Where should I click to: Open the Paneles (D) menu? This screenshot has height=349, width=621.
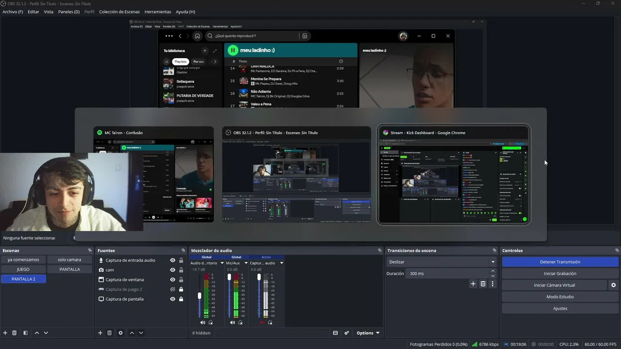pyautogui.click(x=69, y=12)
